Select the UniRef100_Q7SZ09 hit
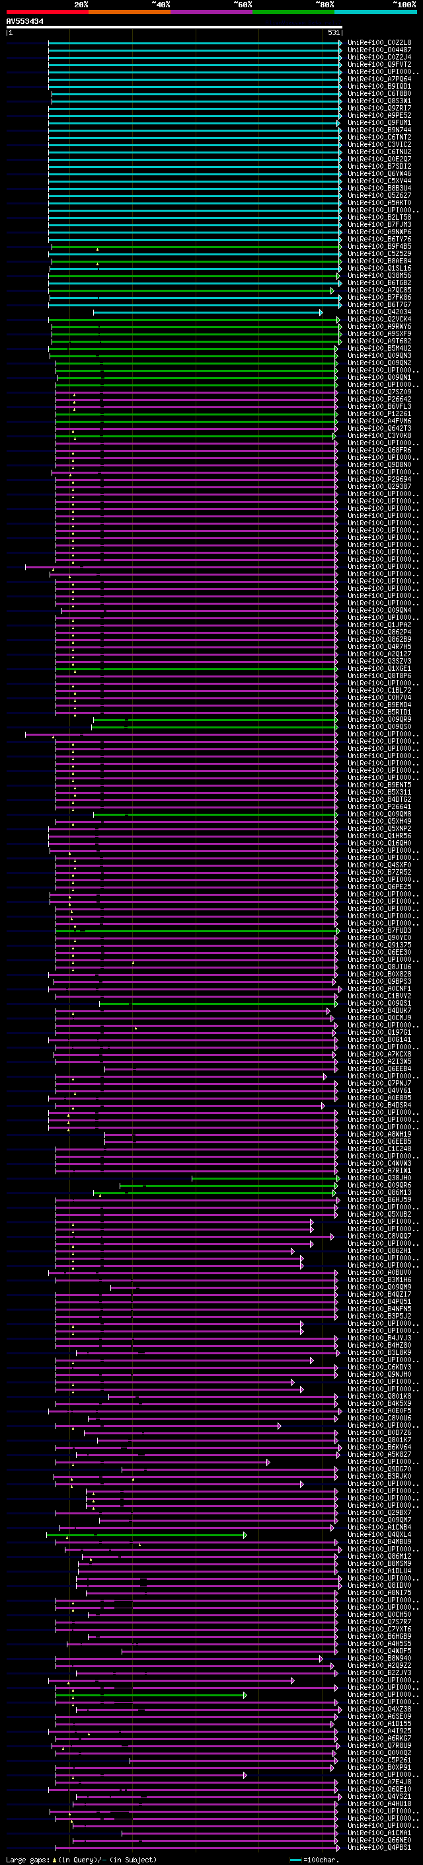Image resolution: width=423 pixels, height=1865 pixels. point(379,392)
